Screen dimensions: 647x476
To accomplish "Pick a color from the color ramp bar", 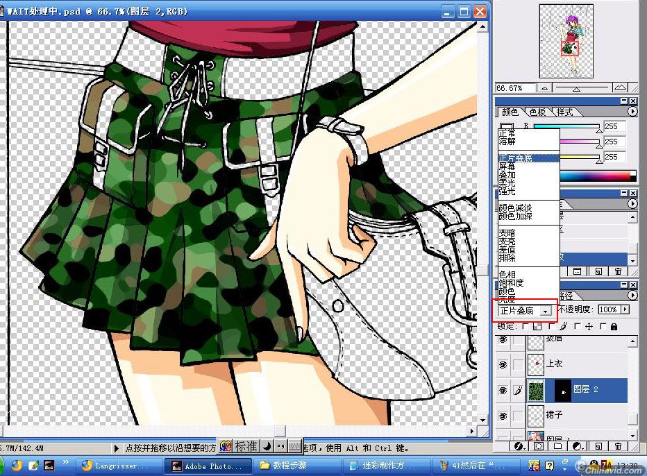I will [598, 176].
